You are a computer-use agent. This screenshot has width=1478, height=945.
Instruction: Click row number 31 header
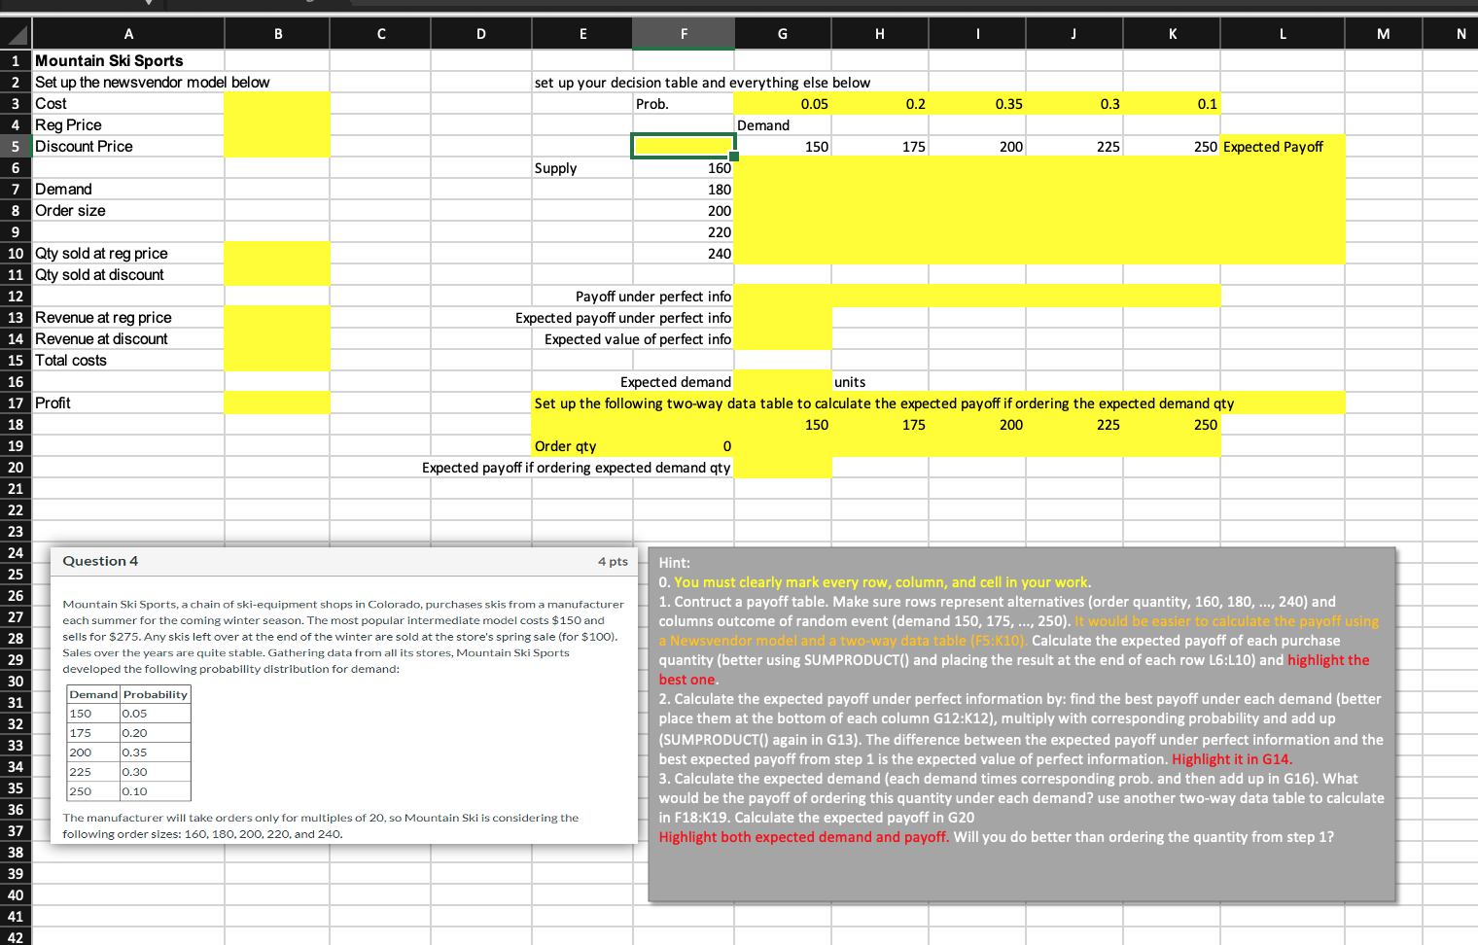tap(16, 703)
